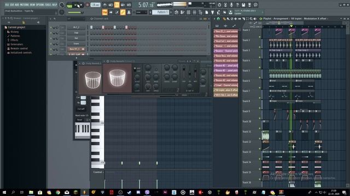Open the browser view icon
Viewport: 350px width, 196px height.
tap(201, 13)
